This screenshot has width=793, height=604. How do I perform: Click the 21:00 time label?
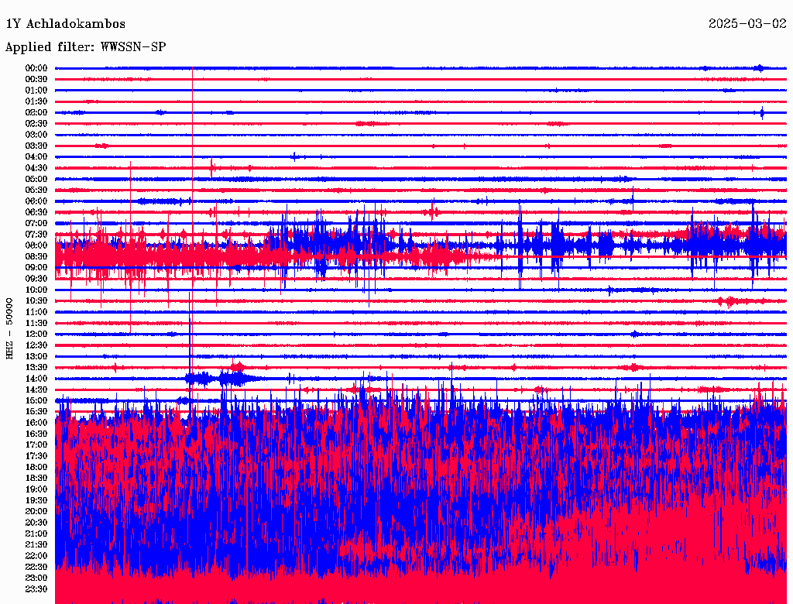point(36,534)
